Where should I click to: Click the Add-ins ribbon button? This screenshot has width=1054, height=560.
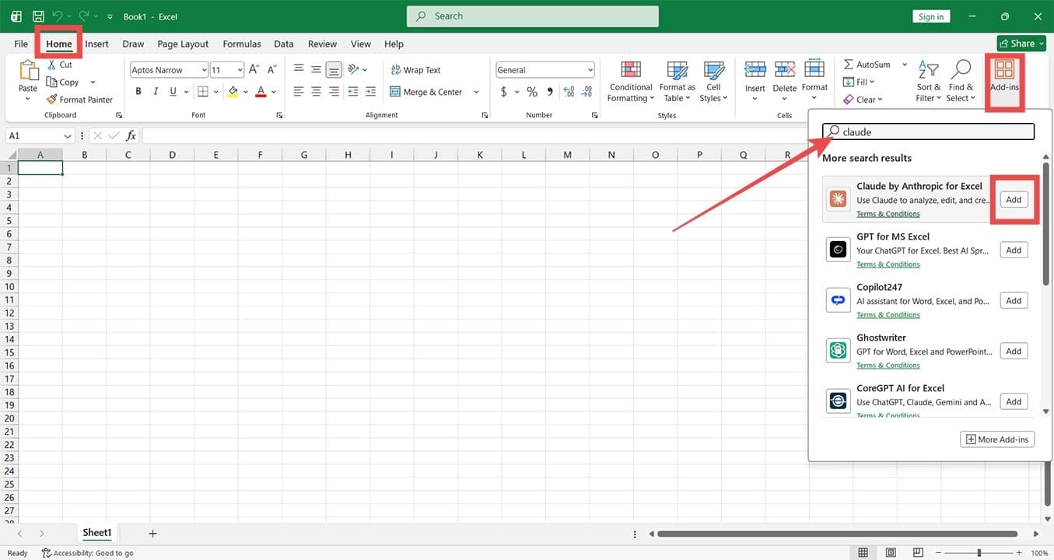[x=1004, y=77]
